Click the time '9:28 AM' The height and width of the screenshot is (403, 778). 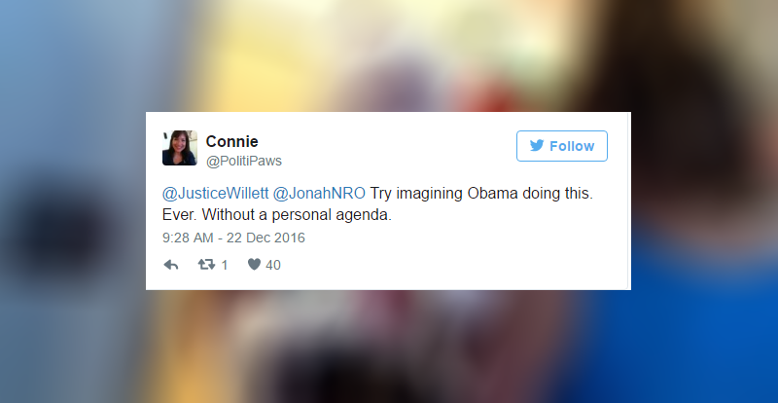pyautogui.click(x=188, y=238)
